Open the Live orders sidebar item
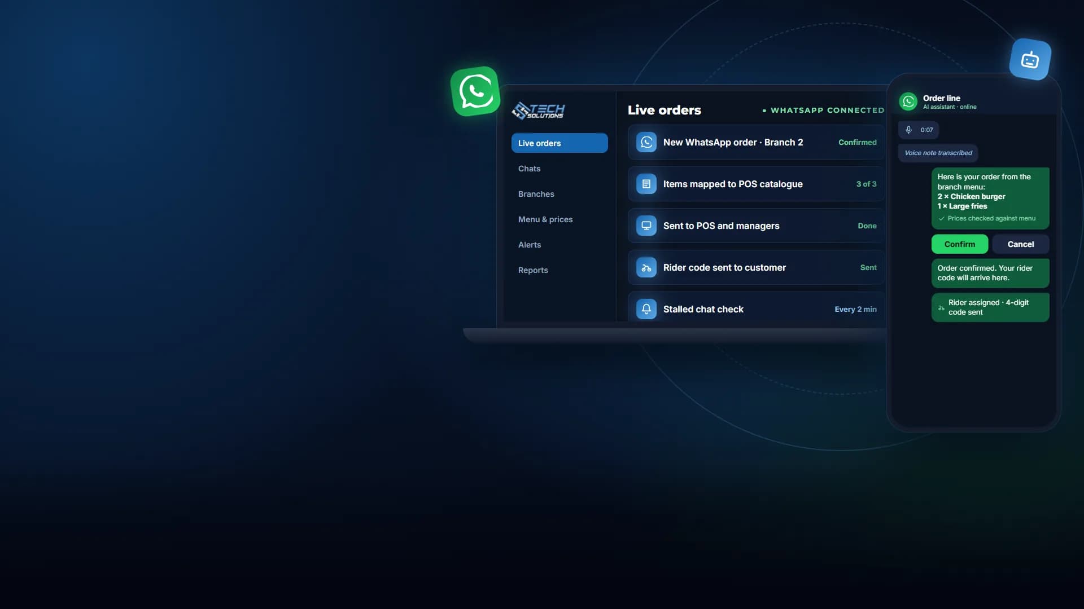Screen dimensions: 1084x609 [560, 143]
